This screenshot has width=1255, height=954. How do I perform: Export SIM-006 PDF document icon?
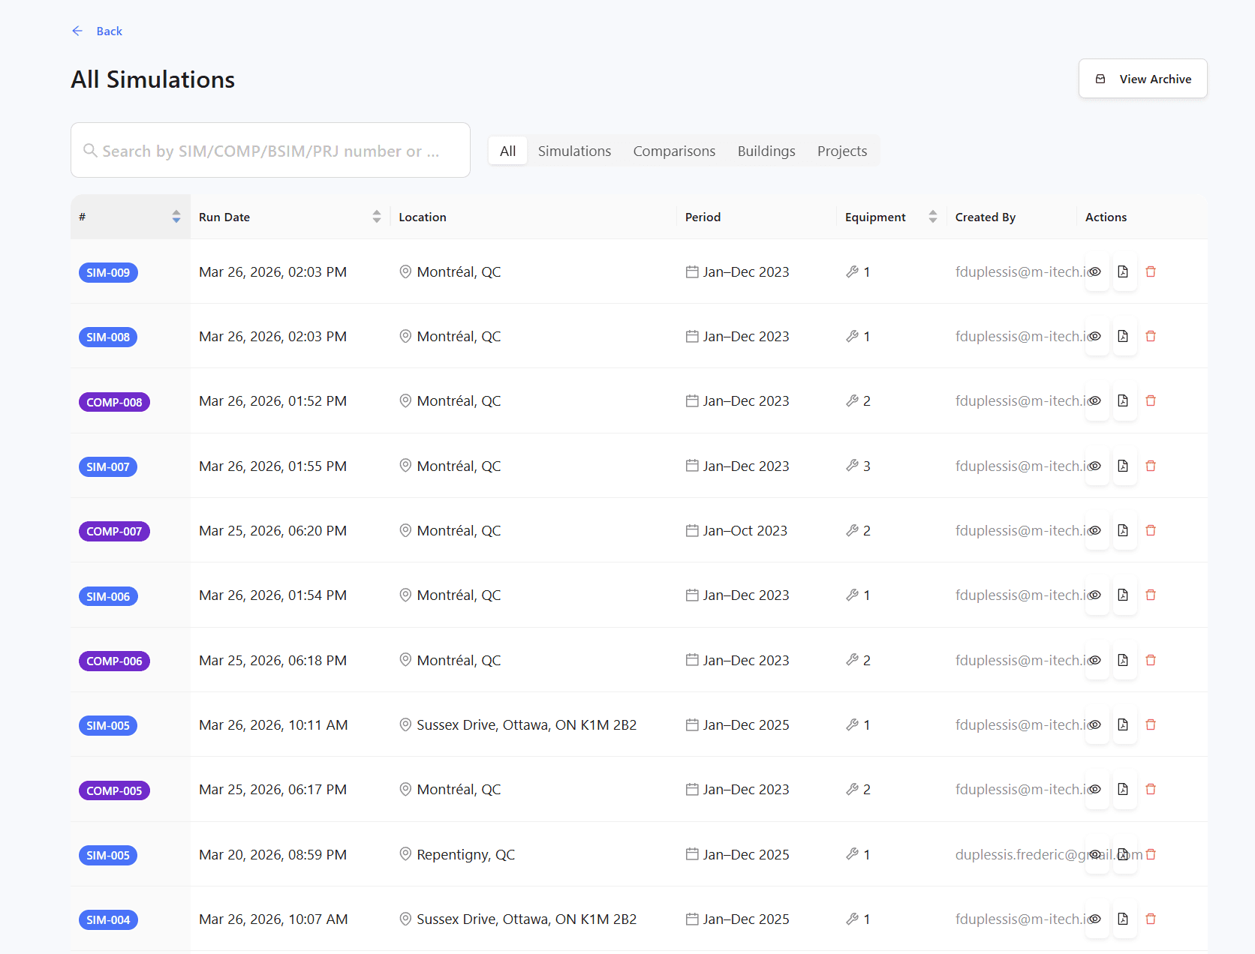pyautogui.click(x=1123, y=595)
